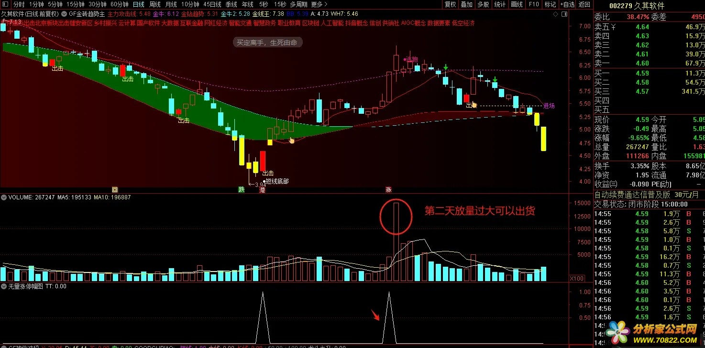Click the 回 marker on the date axis
The width and height of the screenshot is (705, 348).
[x=114, y=189]
